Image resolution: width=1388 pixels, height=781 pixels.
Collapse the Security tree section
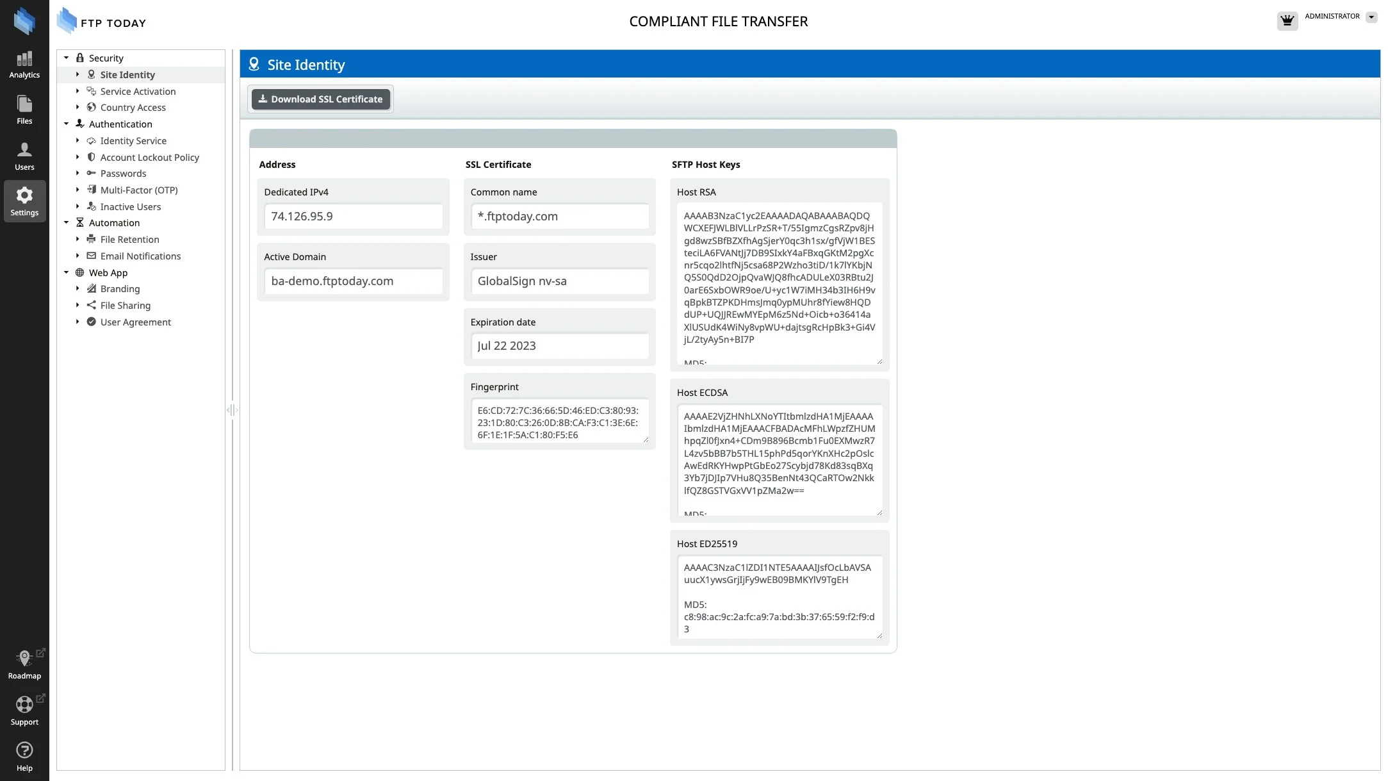tap(66, 58)
